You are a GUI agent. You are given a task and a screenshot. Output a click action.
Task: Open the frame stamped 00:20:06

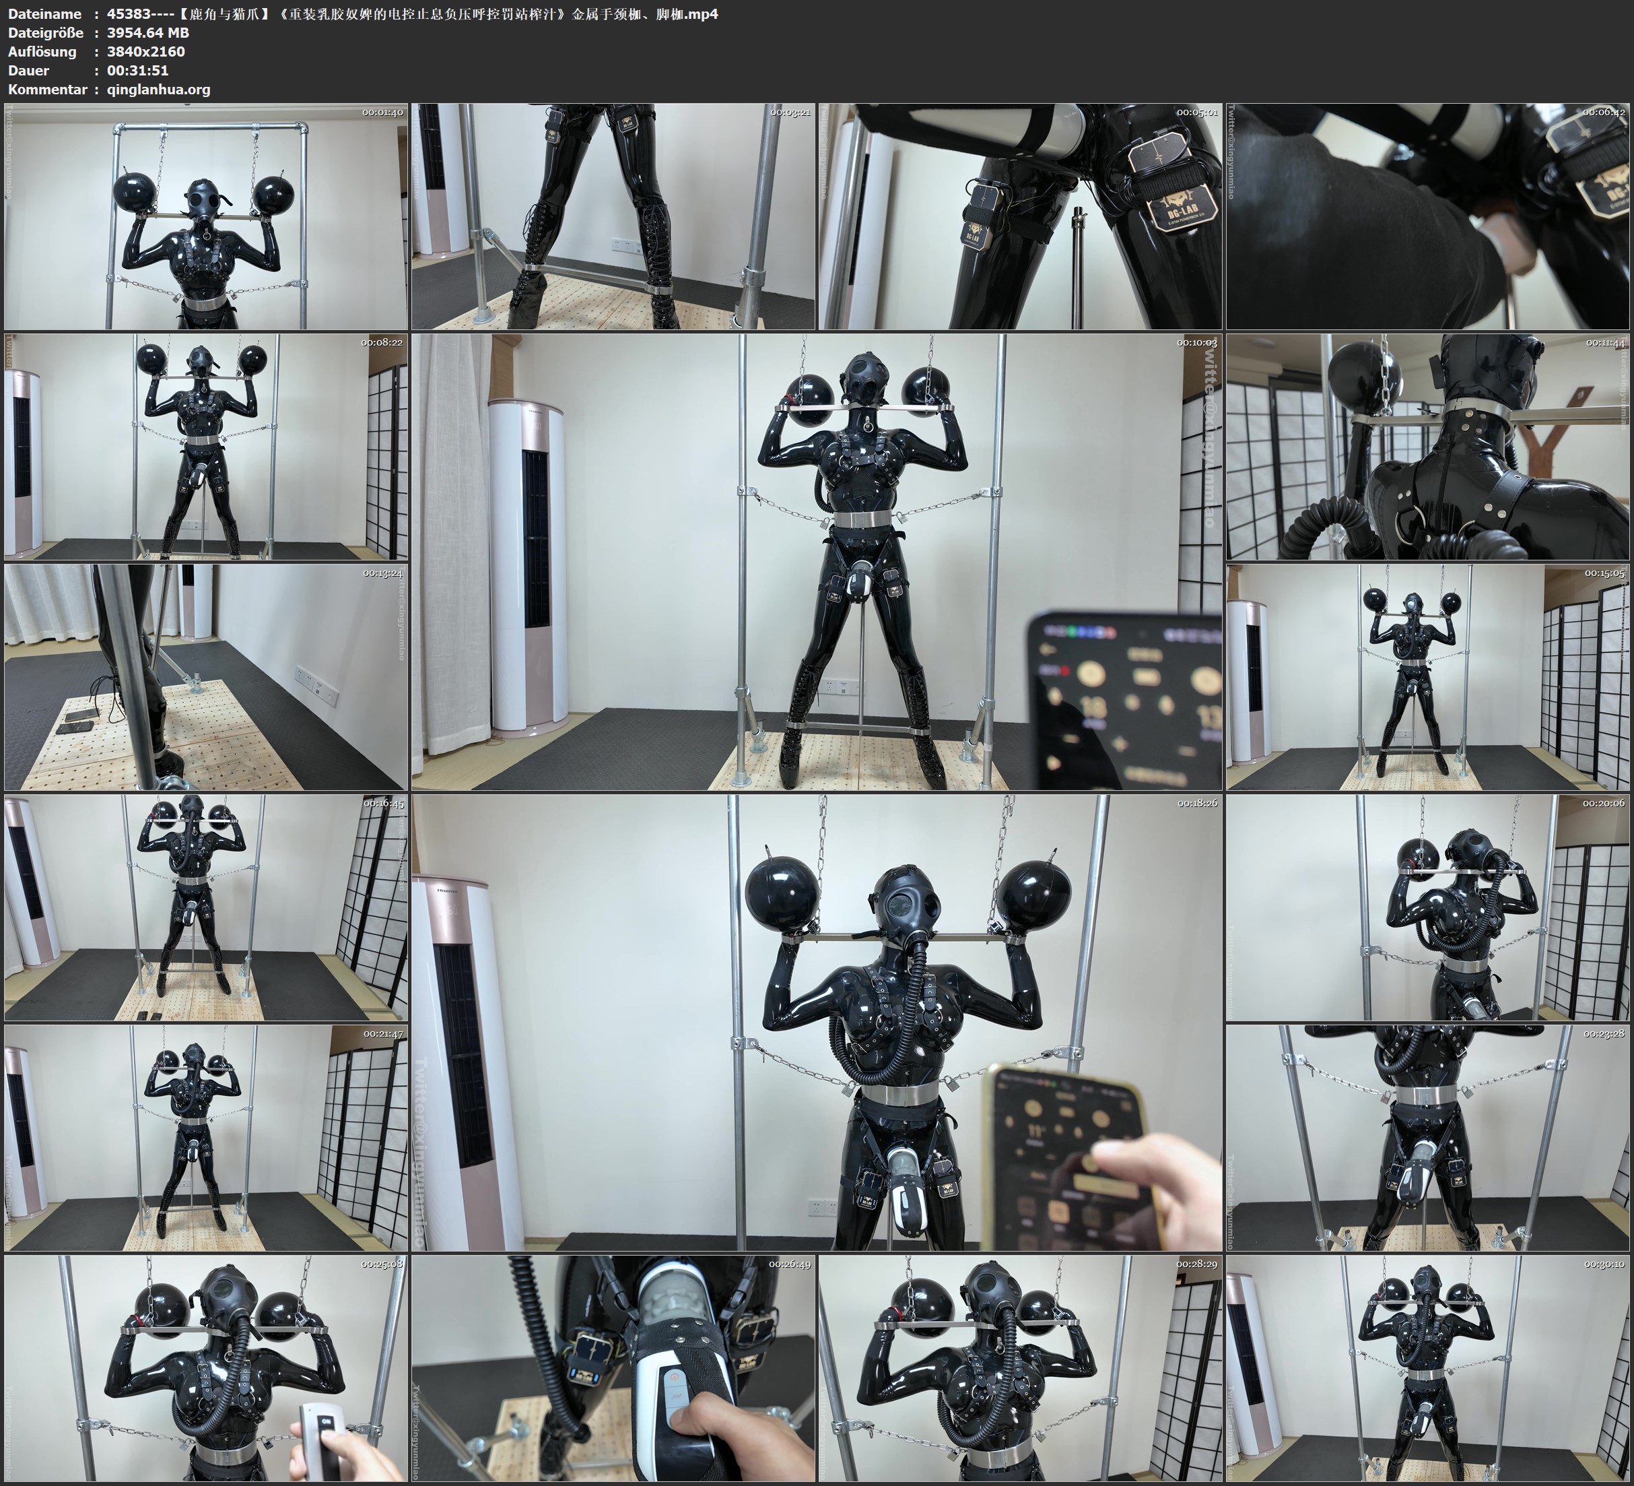coord(1428,907)
